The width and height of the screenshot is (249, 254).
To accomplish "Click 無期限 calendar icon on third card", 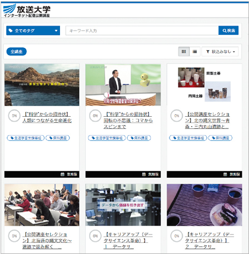I will pyautogui.click(x=225, y=175).
